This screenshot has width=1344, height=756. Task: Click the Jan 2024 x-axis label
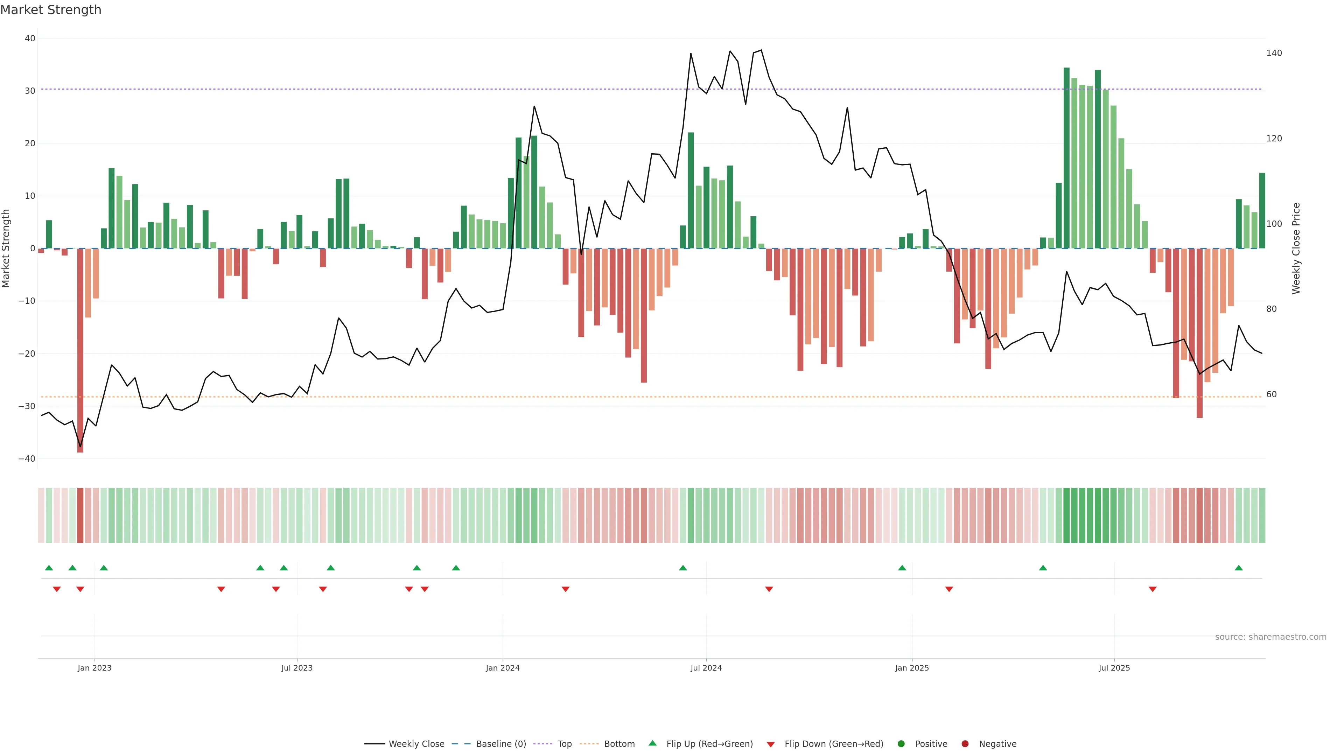click(503, 668)
